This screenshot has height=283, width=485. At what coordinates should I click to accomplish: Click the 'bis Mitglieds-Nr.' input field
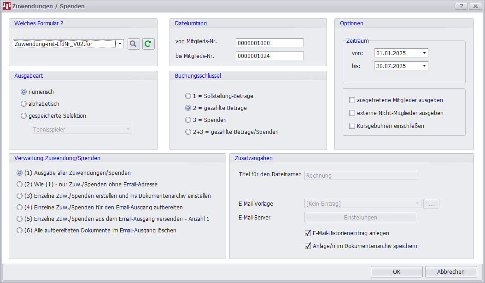pyautogui.click(x=269, y=56)
